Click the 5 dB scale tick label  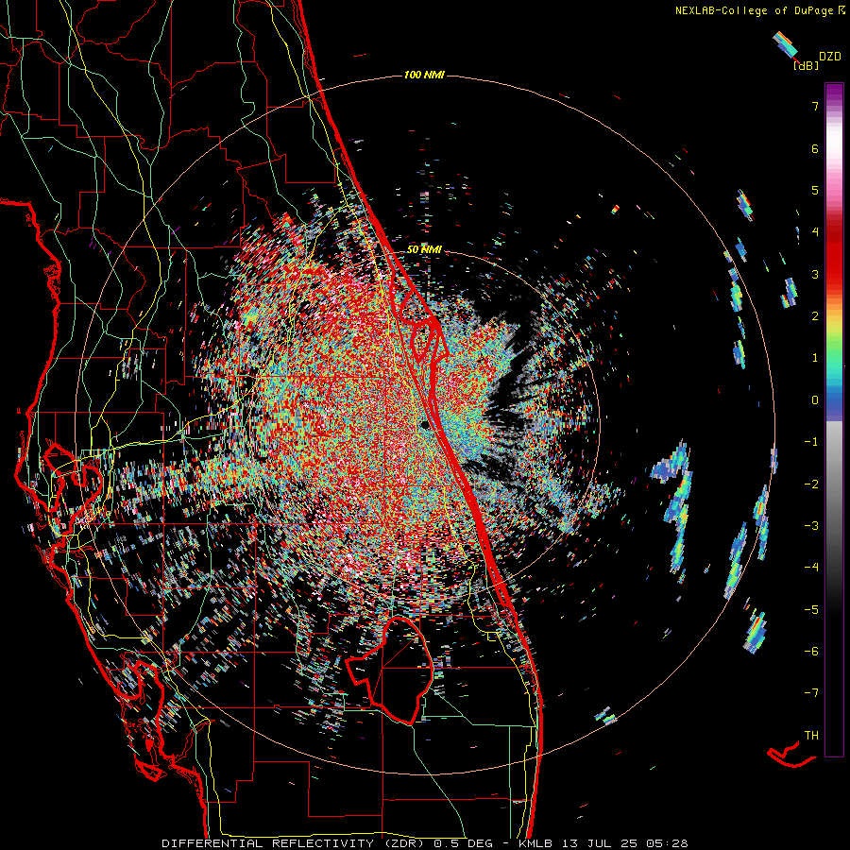point(815,190)
